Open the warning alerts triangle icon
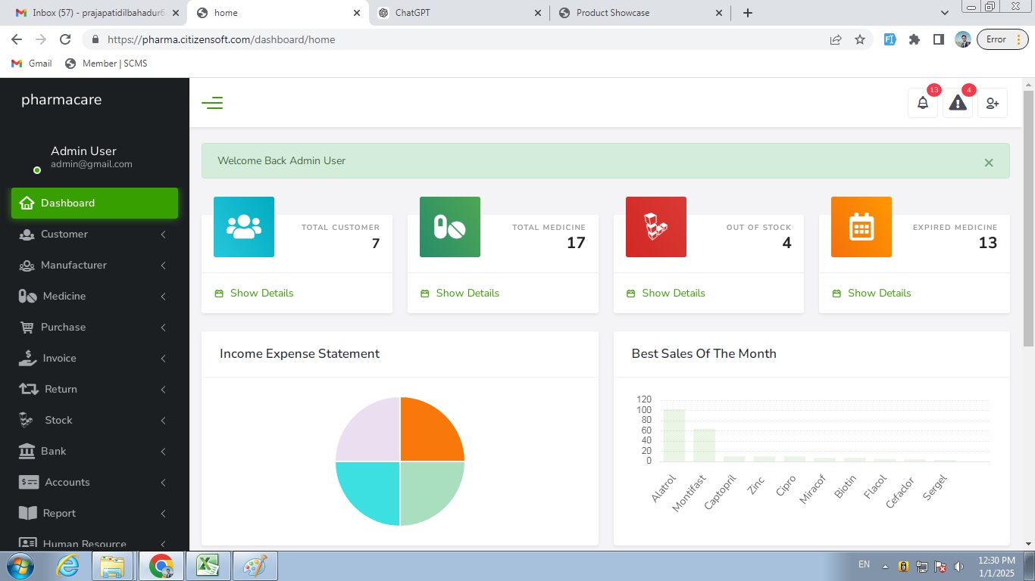Screen dimensions: 1035x581 click(958, 104)
